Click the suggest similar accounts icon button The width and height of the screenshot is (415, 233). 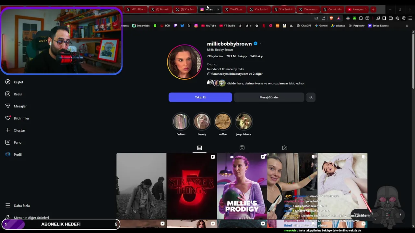click(x=311, y=97)
